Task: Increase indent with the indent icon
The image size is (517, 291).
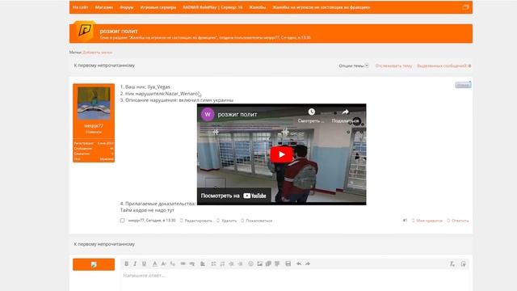Action: coord(240,264)
